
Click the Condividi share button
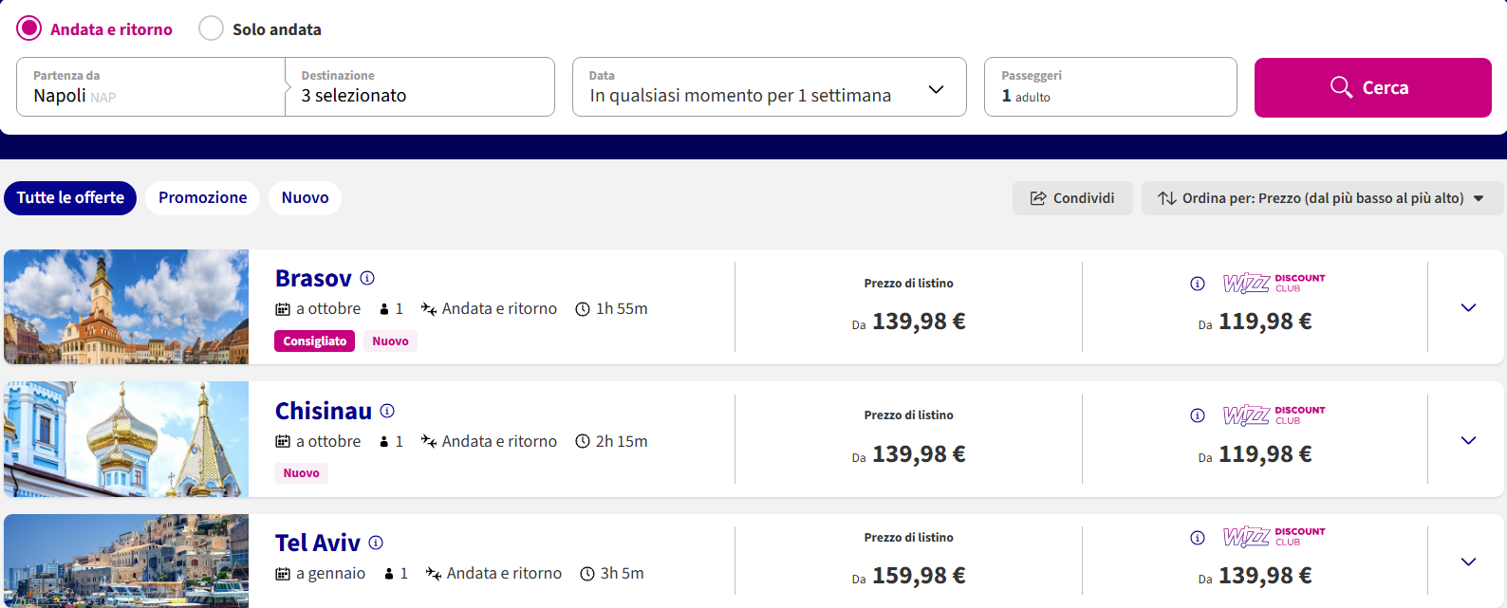click(x=1072, y=198)
